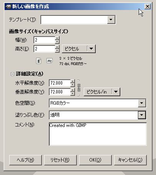
Task: Click the キャンセル(C) button
Action: [x=130, y=160]
